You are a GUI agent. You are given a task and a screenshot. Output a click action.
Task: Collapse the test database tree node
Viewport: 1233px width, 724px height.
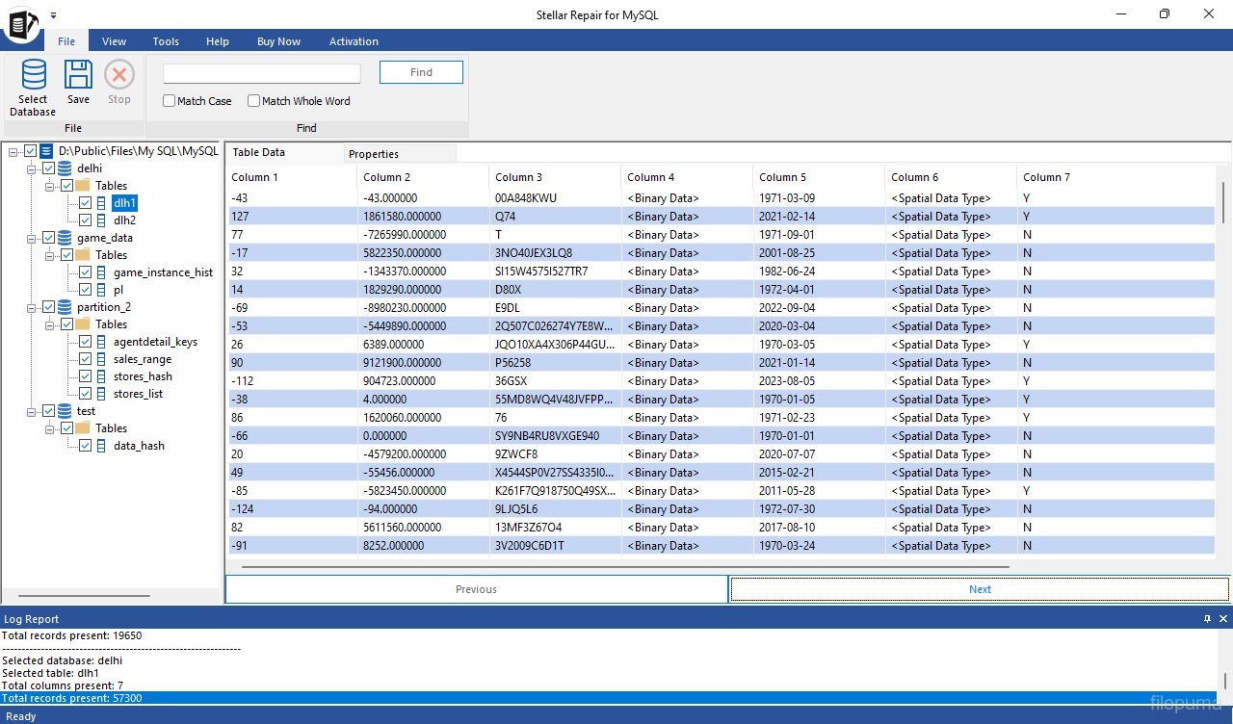click(31, 411)
